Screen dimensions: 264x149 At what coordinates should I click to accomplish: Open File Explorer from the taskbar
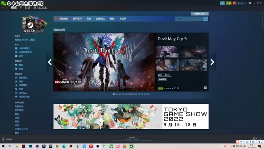pos(17,146)
